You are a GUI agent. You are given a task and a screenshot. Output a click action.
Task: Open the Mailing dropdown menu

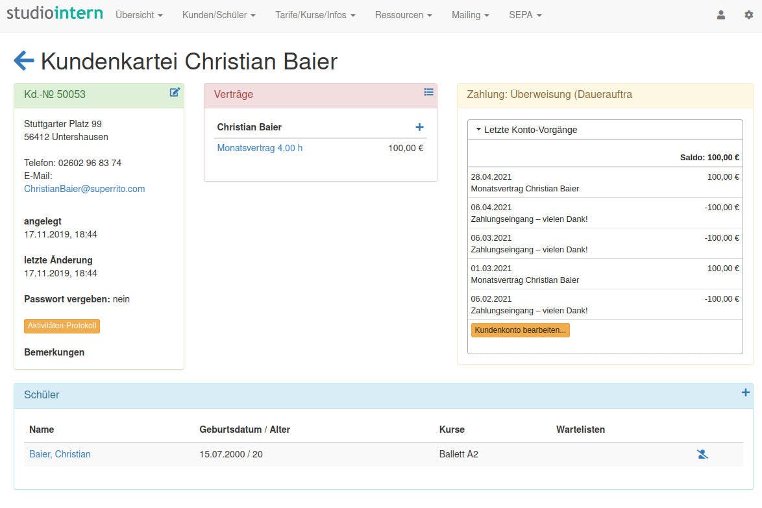[x=471, y=15]
